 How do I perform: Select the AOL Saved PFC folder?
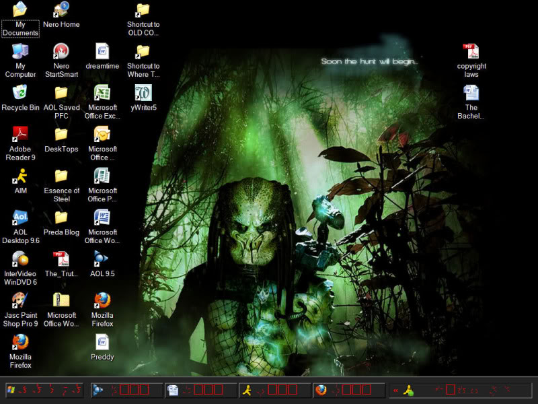61,102
